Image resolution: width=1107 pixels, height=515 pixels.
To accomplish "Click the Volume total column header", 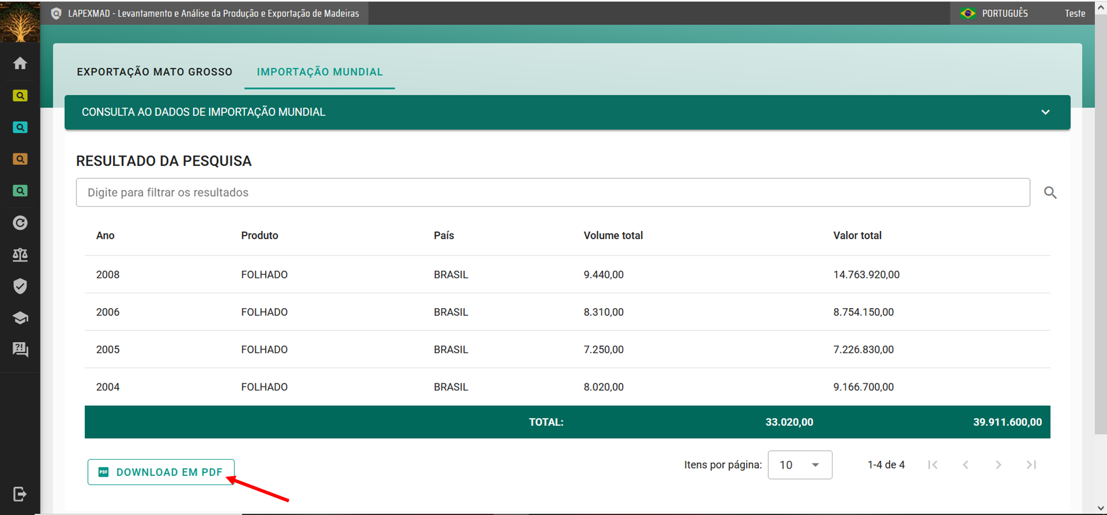I will coord(613,236).
